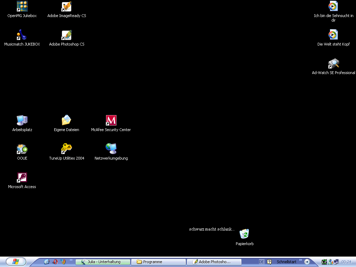Select the 'Die Welt steht Kopf' media file
The width and height of the screenshot is (356, 267).
click(333, 35)
